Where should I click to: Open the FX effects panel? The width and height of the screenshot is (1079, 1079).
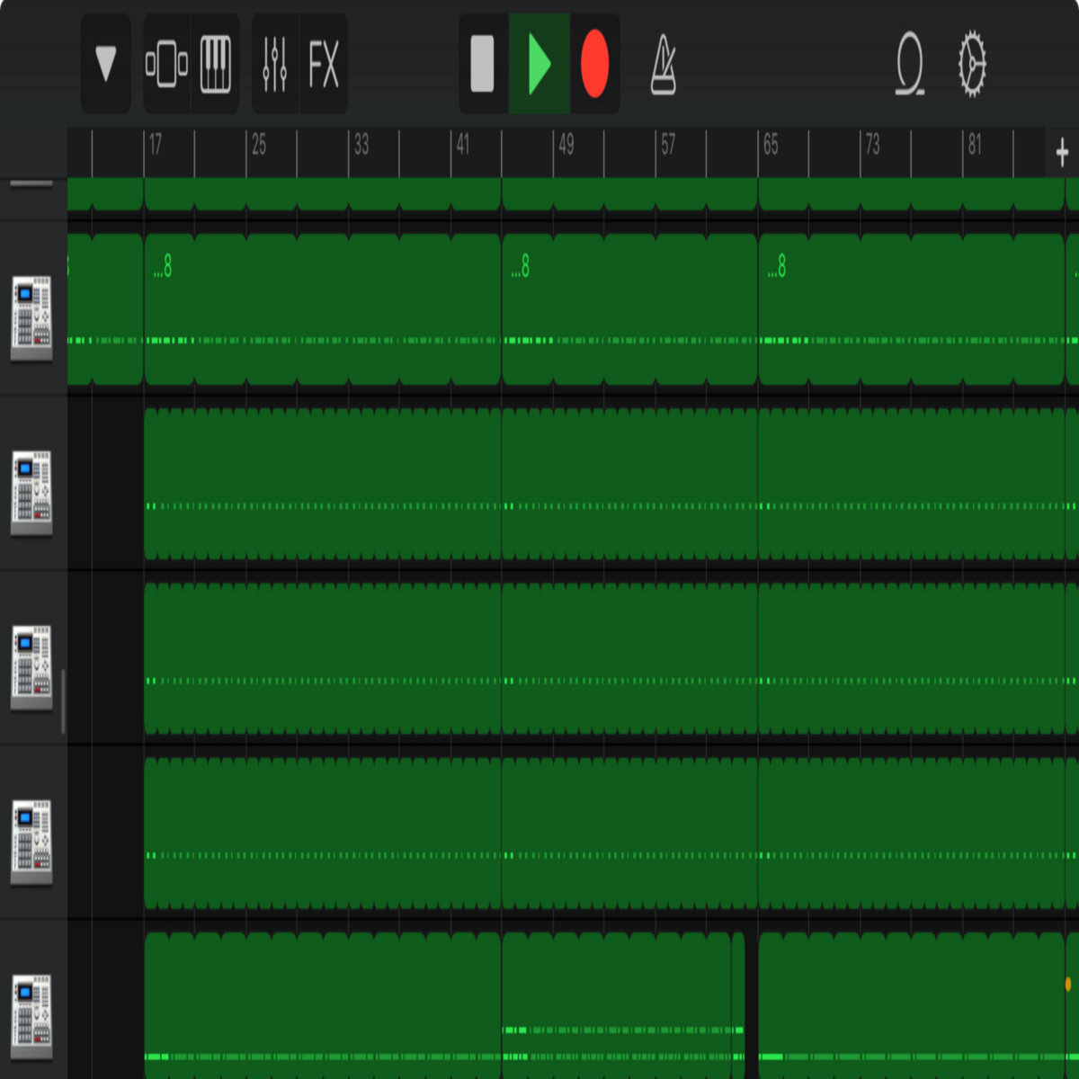tap(324, 64)
